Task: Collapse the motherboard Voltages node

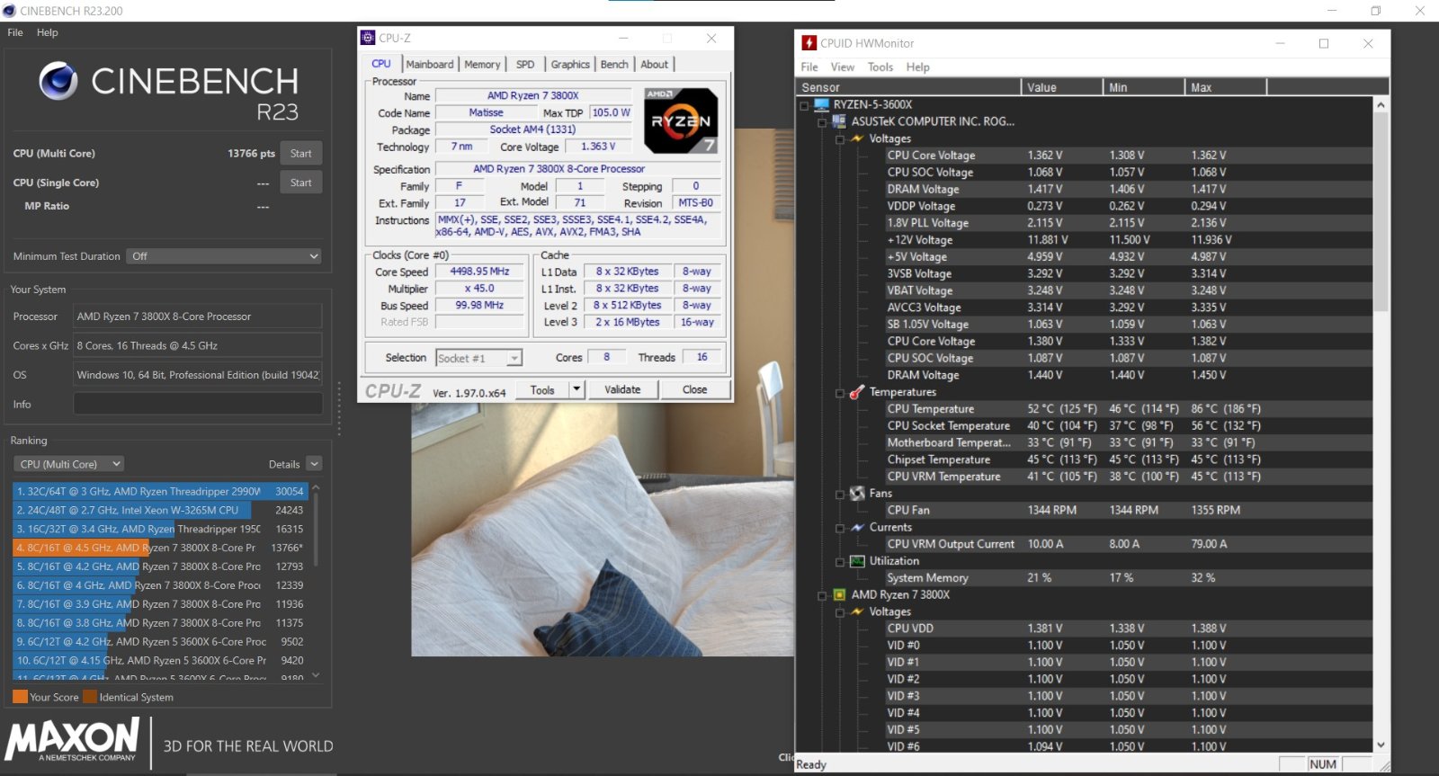Action: 840,139
